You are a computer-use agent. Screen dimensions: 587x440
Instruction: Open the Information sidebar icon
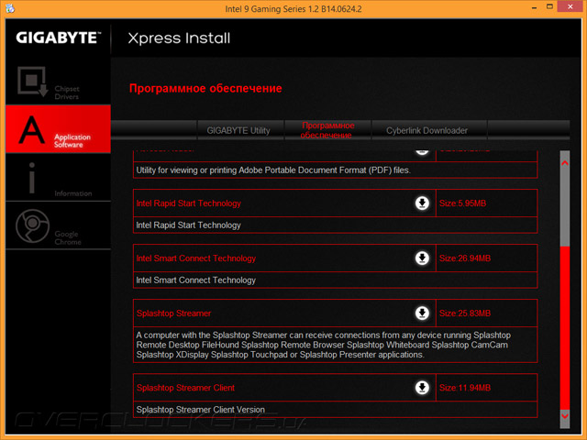32,178
